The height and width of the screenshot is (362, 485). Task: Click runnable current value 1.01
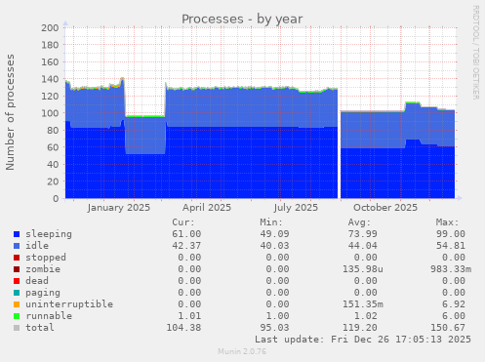pyautogui.click(x=189, y=316)
